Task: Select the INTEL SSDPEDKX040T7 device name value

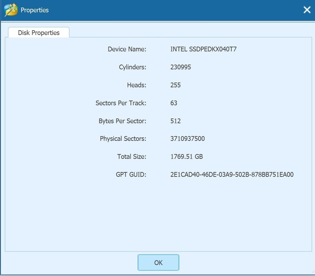Action: (203, 49)
